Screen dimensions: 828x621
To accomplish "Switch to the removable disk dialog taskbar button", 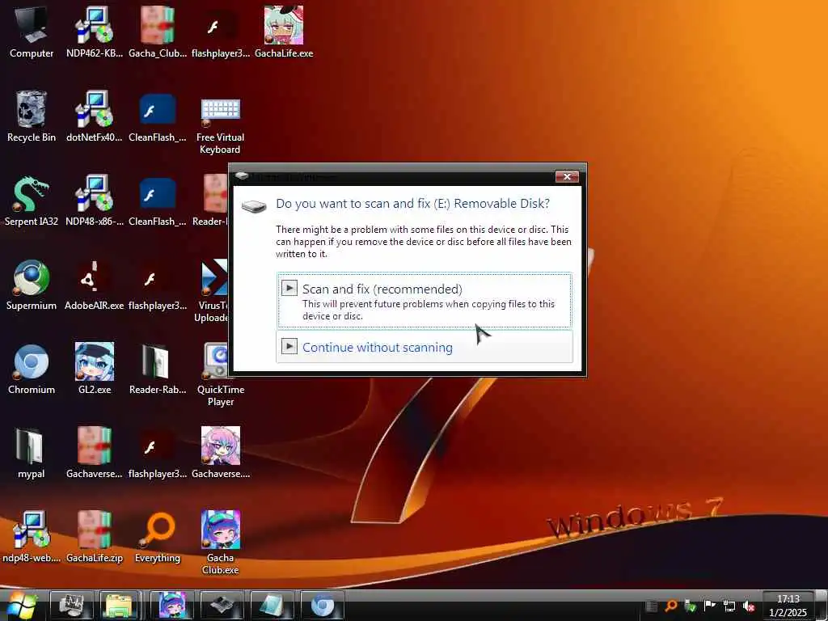I will (x=222, y=606).
